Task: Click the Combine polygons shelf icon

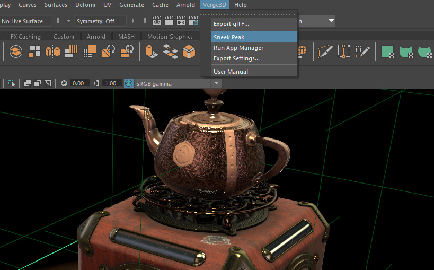Action: click(16, 51)
